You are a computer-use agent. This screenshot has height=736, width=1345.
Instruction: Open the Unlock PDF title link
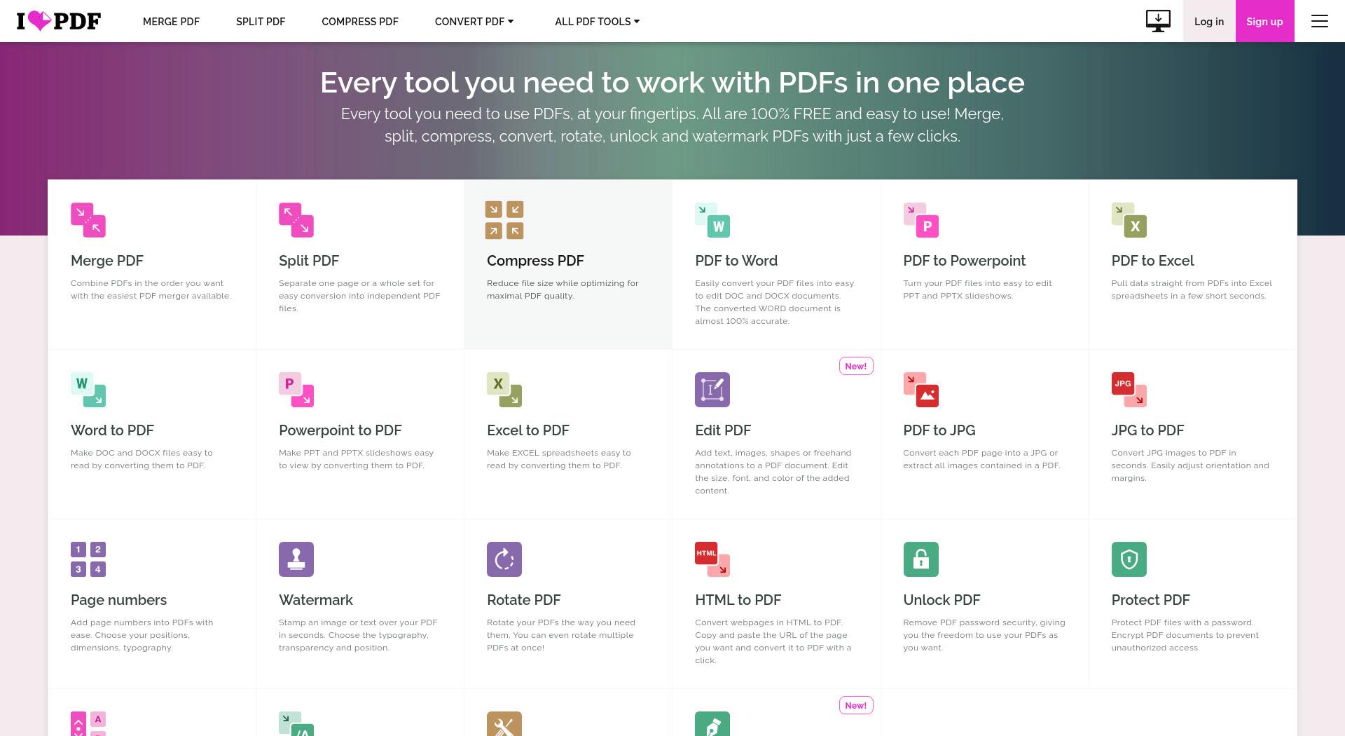pos(941,600)
